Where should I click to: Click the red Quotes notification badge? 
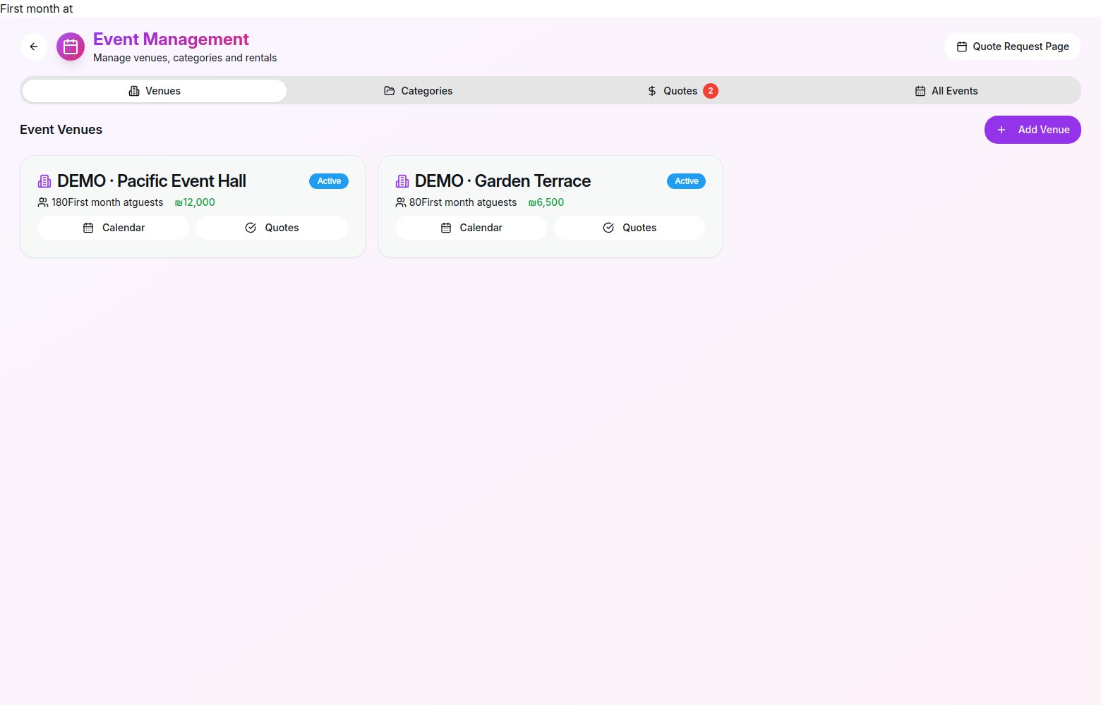pos(711,91)
